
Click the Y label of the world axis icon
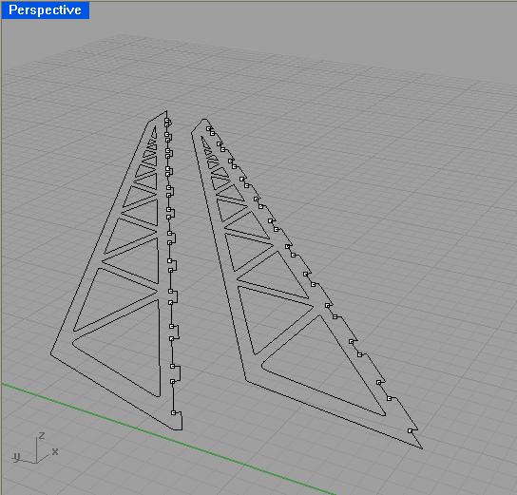click(x=16, y=457)
